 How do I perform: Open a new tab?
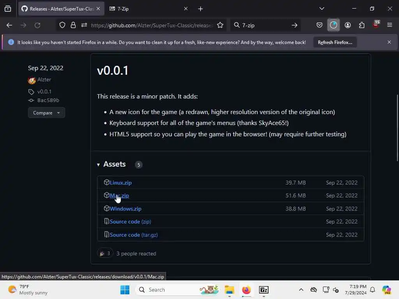point(200,9)
